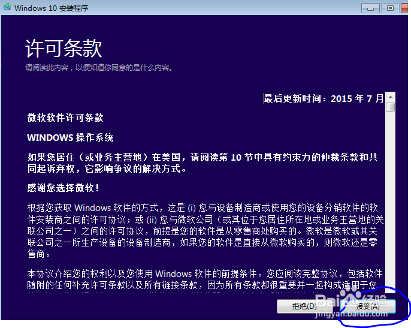Viewport: 411px width, 328px height.
Task: Click the scrollbar track below the thumb
Action: tap(391, 202)
